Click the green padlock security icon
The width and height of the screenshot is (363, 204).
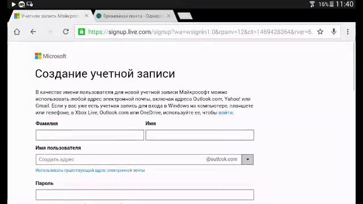tap(82, 32)
